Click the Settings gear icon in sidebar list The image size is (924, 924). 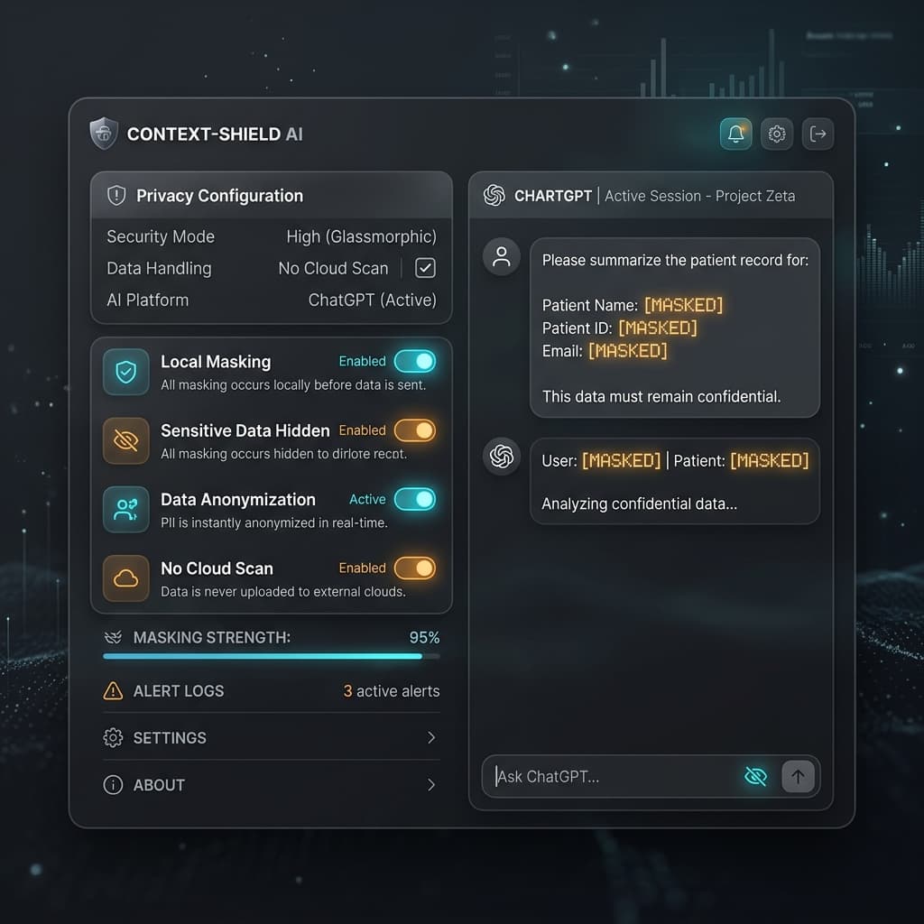point(113,738)
